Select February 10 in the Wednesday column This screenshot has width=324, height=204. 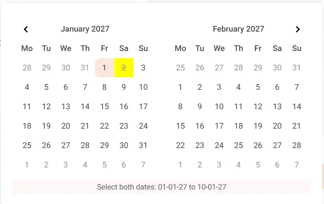pyautogui.click(x=219, y=107)
